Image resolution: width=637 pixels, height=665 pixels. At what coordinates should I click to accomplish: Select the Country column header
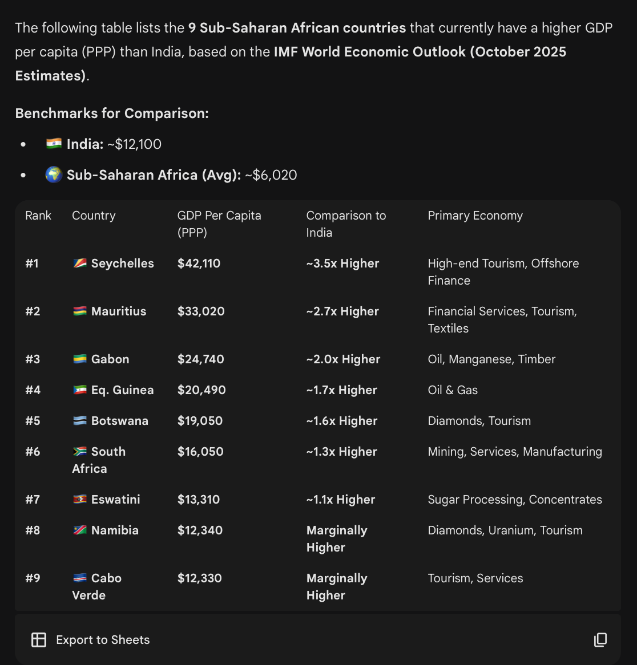(94, 216)
